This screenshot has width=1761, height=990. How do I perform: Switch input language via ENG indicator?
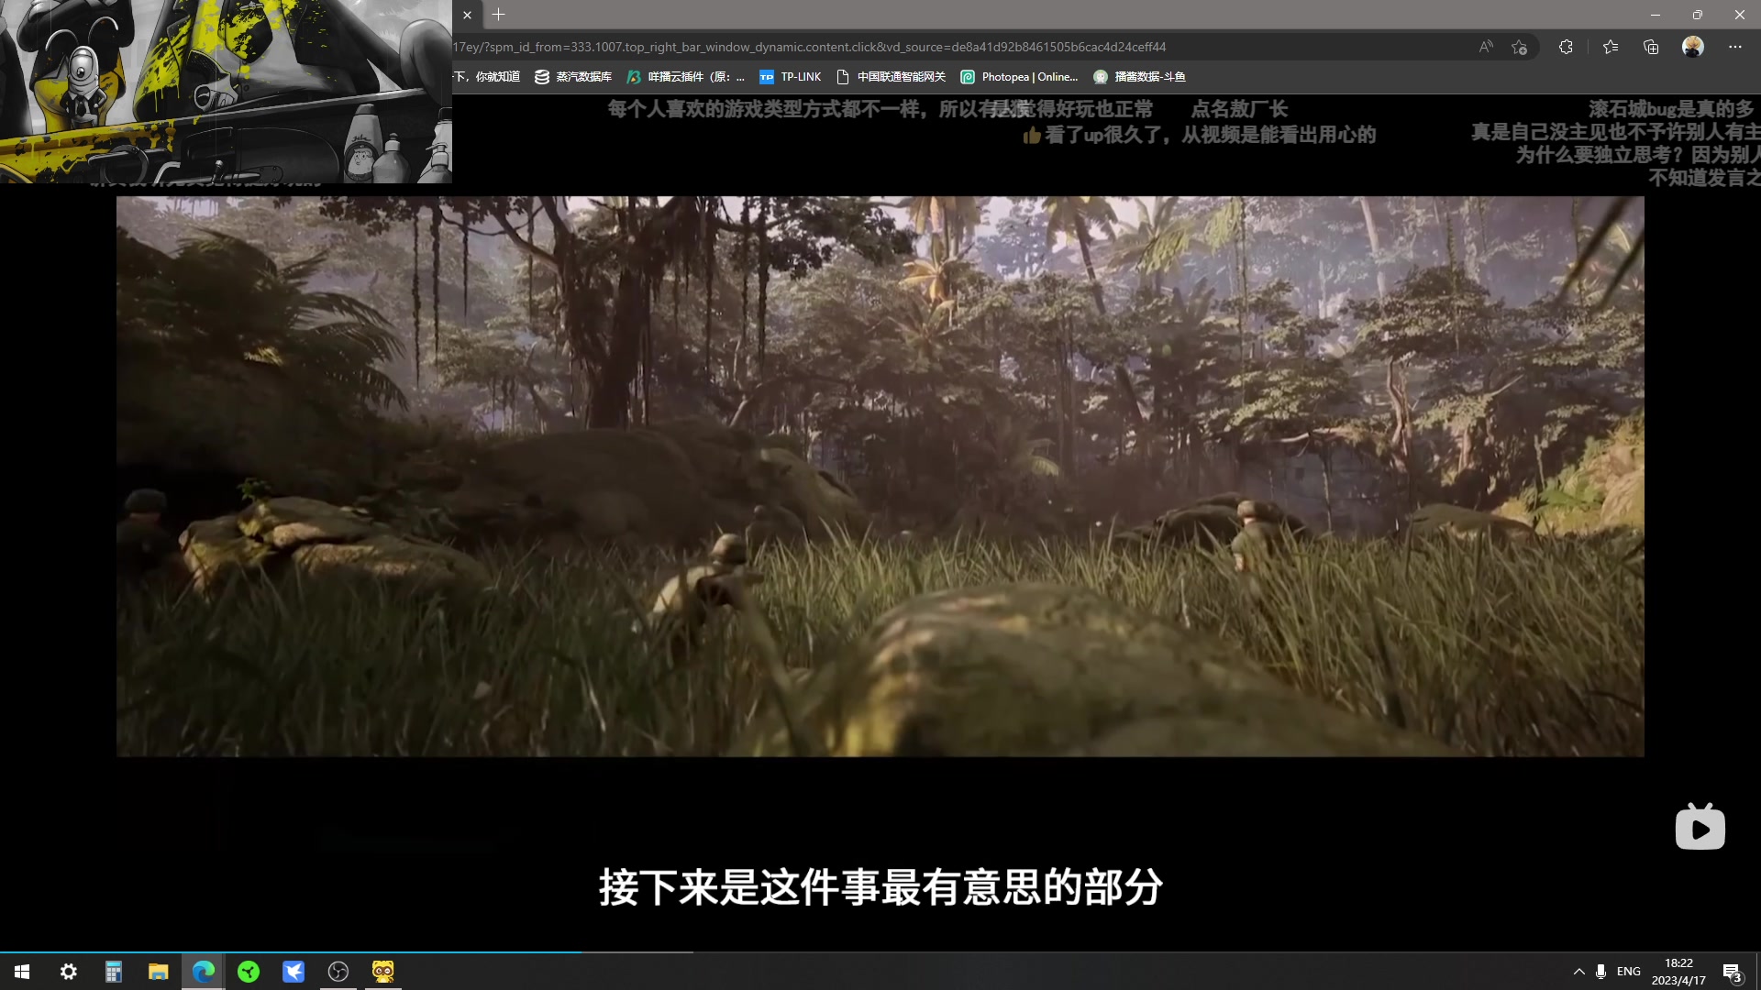(1629, 972)
